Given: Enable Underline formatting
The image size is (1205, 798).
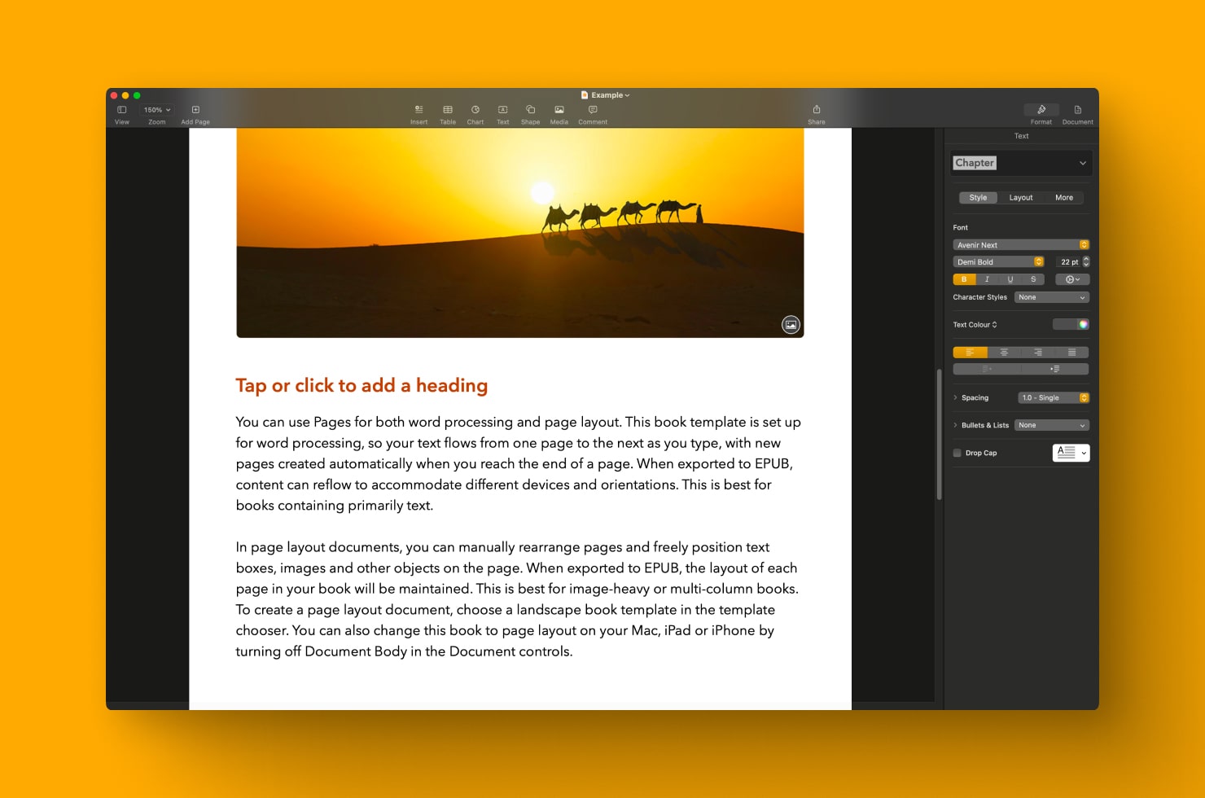Looking at the screenshot, I should click(x=1010, y=278).
